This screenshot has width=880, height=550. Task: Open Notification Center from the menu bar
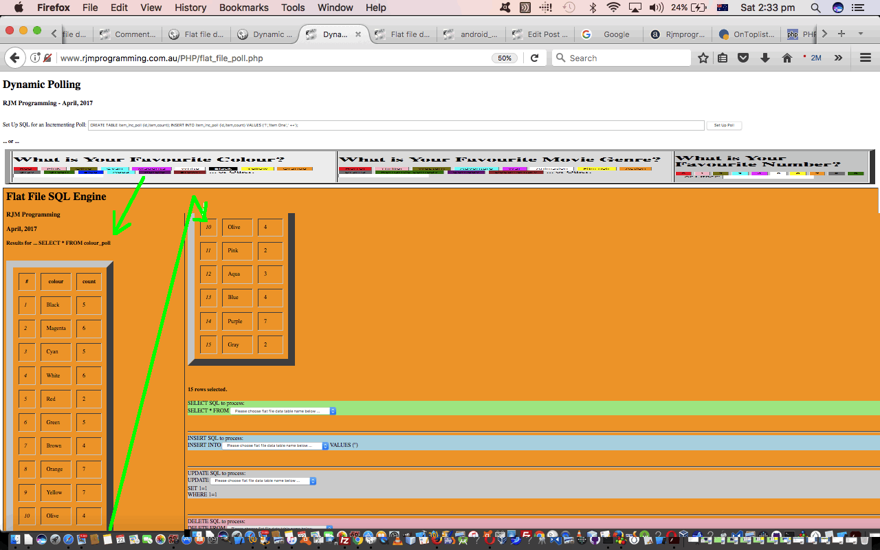pos(857,8)
